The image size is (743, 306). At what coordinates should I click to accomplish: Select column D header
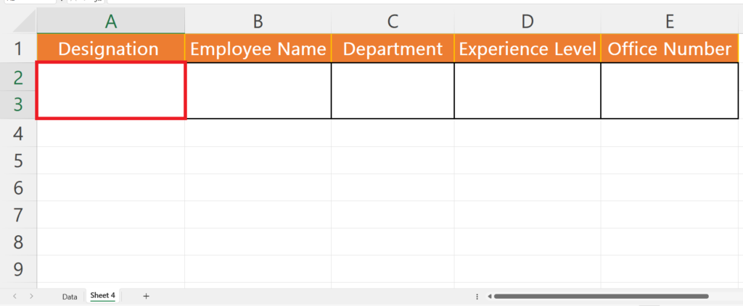tap(528, 21)
